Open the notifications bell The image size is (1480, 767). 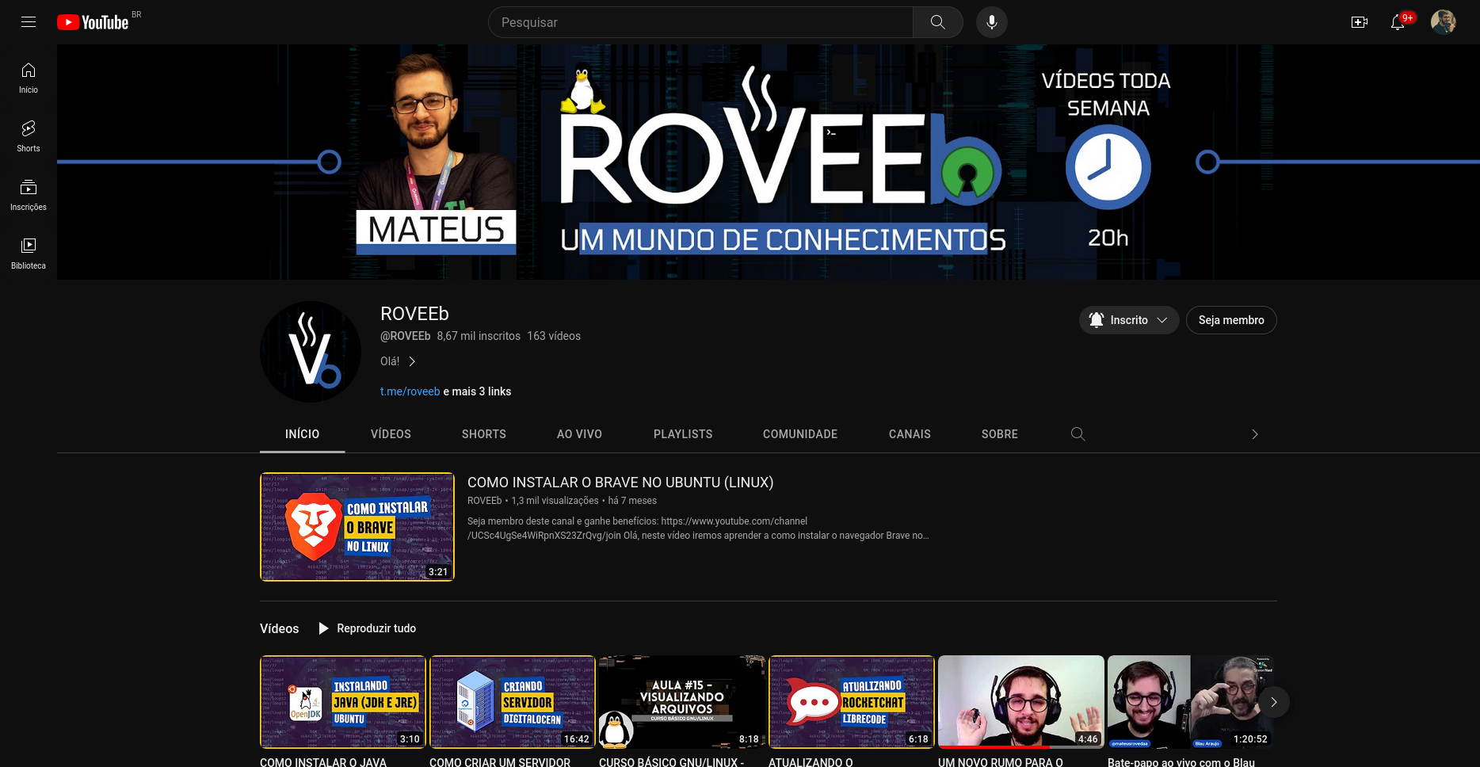point(1398,22)
